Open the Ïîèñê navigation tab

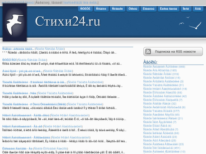(x=186, y=9)
